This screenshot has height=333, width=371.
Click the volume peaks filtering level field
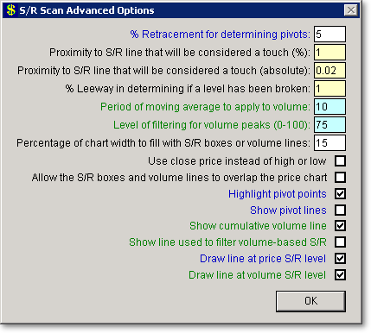tap(329, 125)
